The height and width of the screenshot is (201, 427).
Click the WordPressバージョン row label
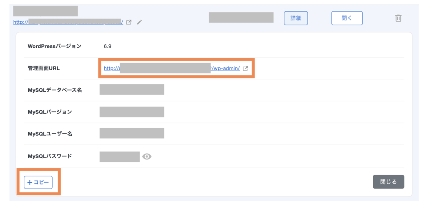point(54,46)
